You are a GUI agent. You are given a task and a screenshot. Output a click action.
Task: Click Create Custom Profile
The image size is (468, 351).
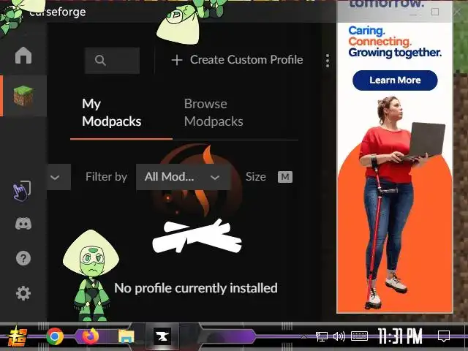(237, 60)
